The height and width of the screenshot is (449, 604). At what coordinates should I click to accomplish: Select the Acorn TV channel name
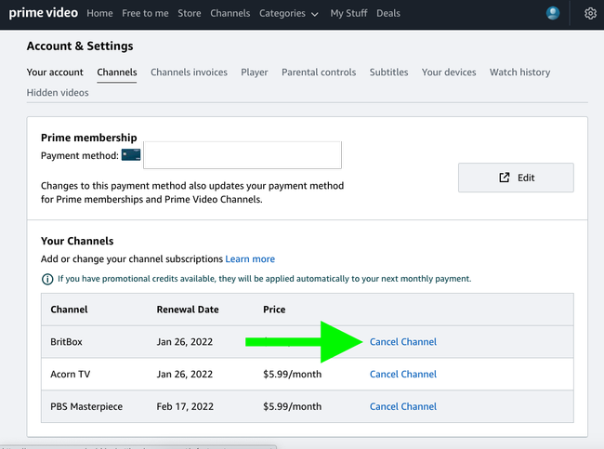[70, 375]
